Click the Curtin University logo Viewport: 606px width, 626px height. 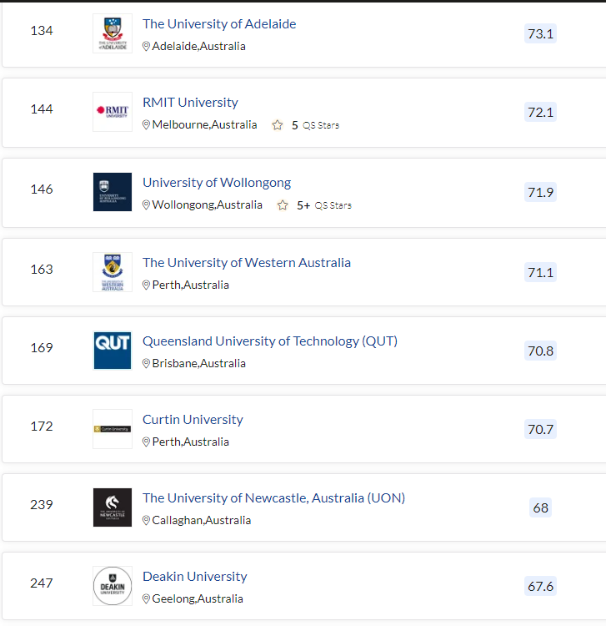pyautogui.click(x=113, y=429)
